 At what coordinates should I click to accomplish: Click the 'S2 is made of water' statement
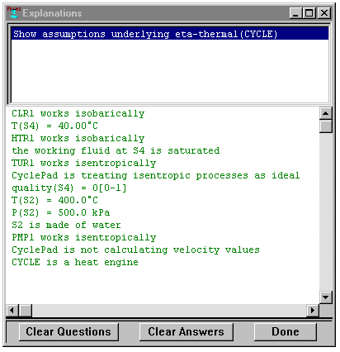(x=66, y=225)
